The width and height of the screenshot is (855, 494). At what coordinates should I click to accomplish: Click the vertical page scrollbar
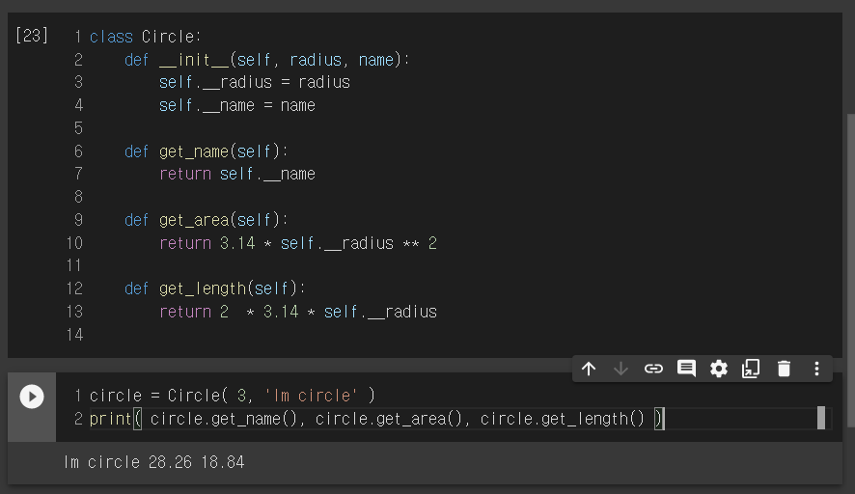[x=850, y=270]
